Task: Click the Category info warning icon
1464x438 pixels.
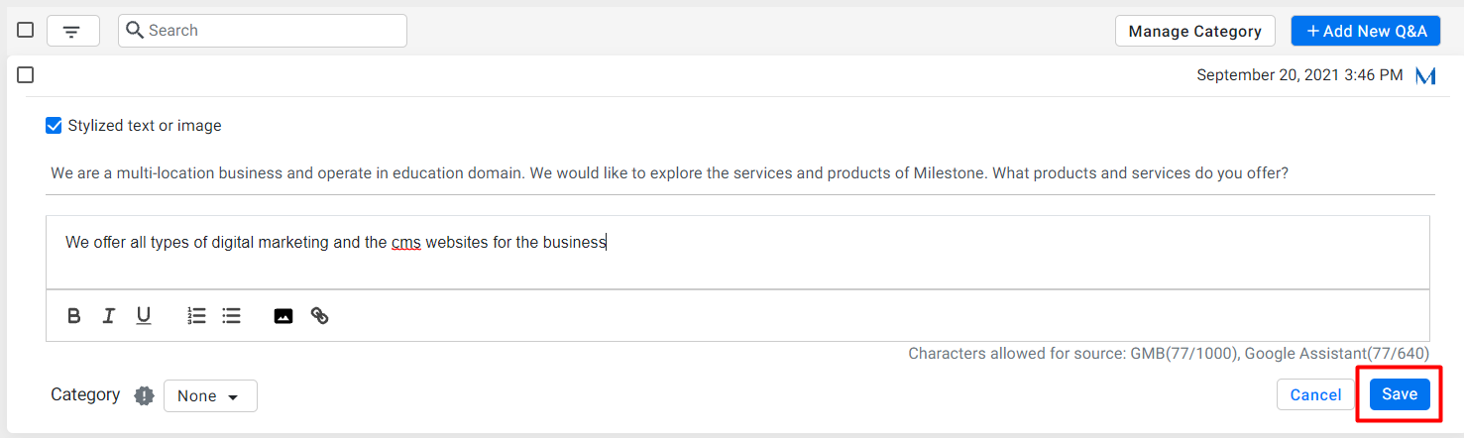Action: [145, 395]
